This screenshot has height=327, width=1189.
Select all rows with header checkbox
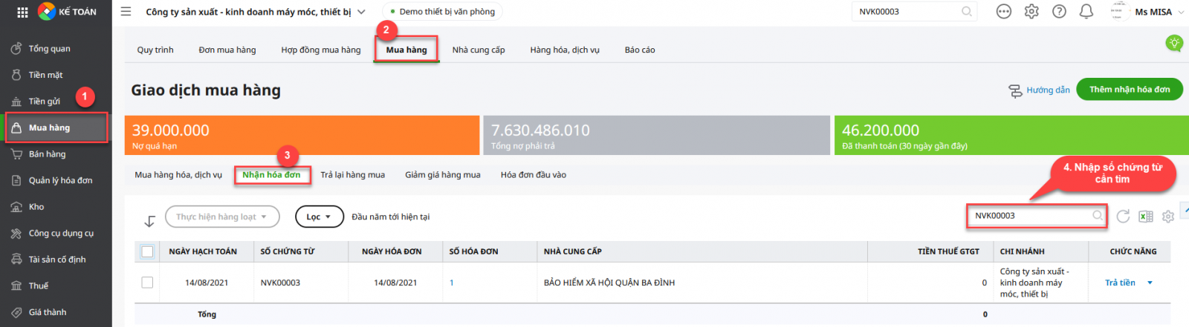[x=147, y=251]
